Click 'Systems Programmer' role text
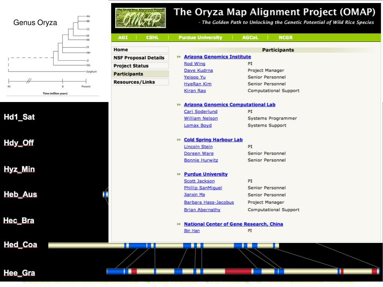 pos(272,118)
